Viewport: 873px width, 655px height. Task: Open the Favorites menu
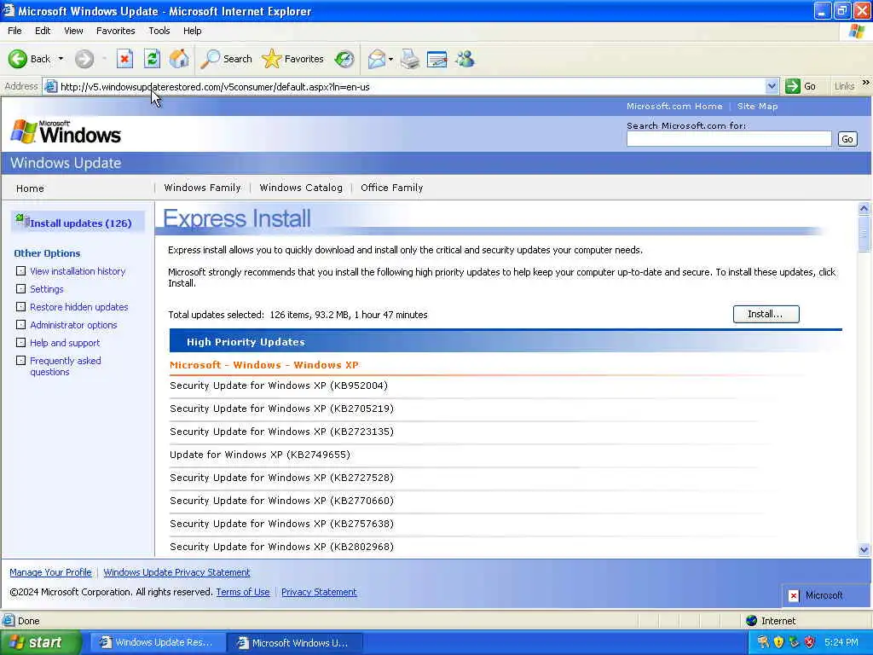click(116, 31)
